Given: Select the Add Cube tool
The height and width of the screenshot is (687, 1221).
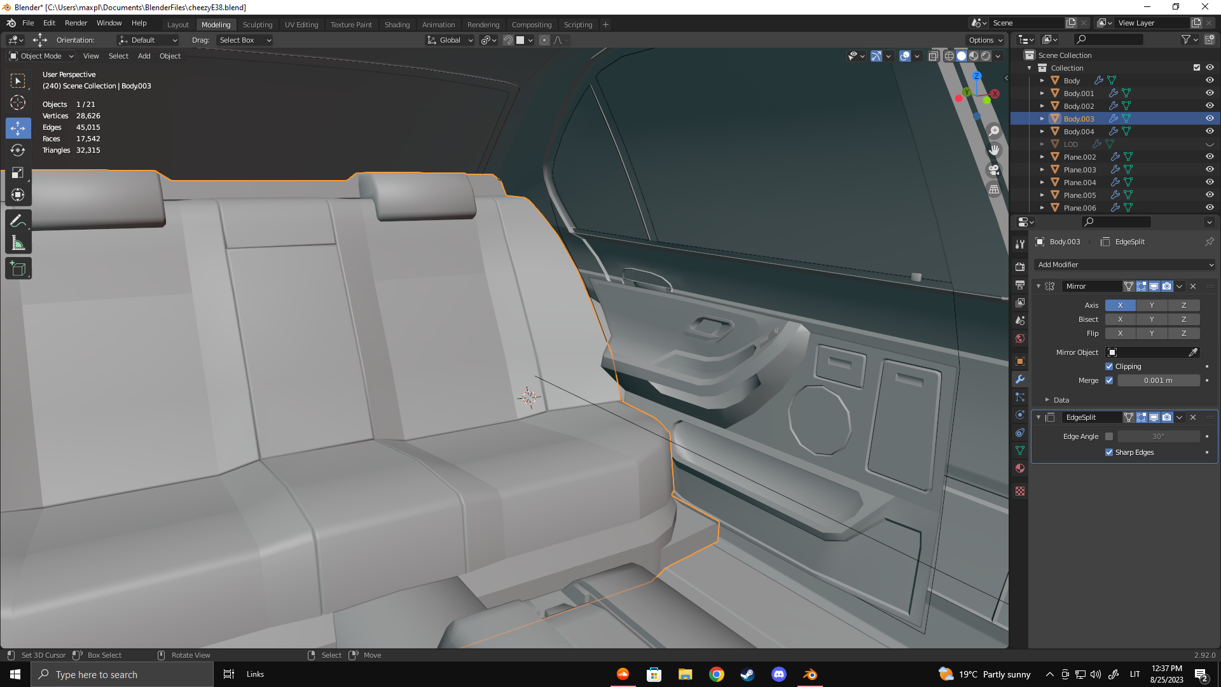Looking at the screenshot, I should [x=18, y=269].
